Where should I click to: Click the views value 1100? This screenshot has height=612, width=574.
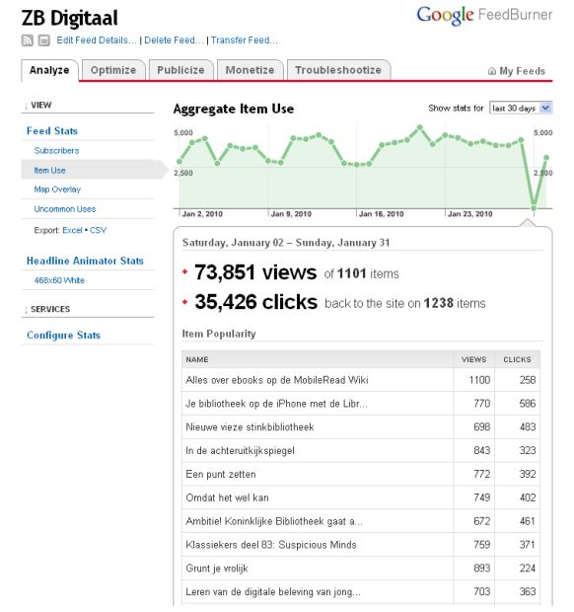click(479, 380)
